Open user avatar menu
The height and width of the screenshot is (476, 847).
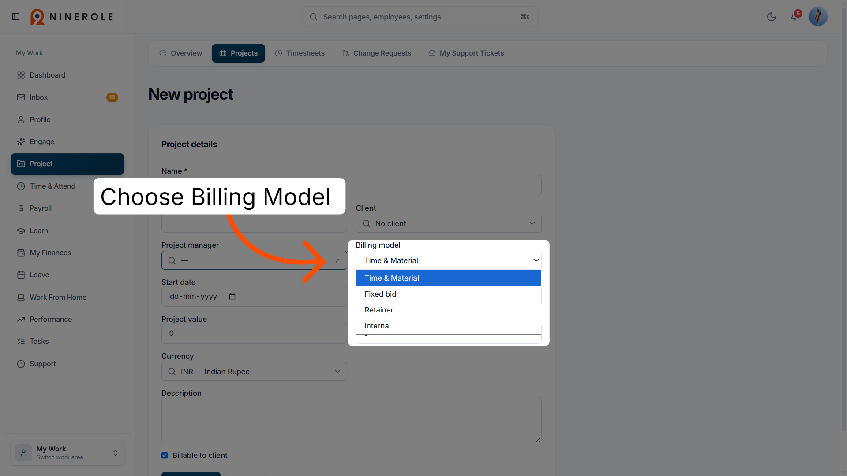[818, 17]
